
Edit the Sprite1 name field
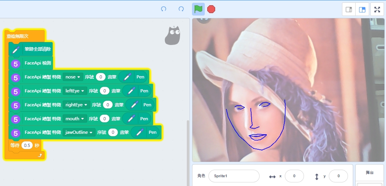pyautogui.click(x=234, y=176)
